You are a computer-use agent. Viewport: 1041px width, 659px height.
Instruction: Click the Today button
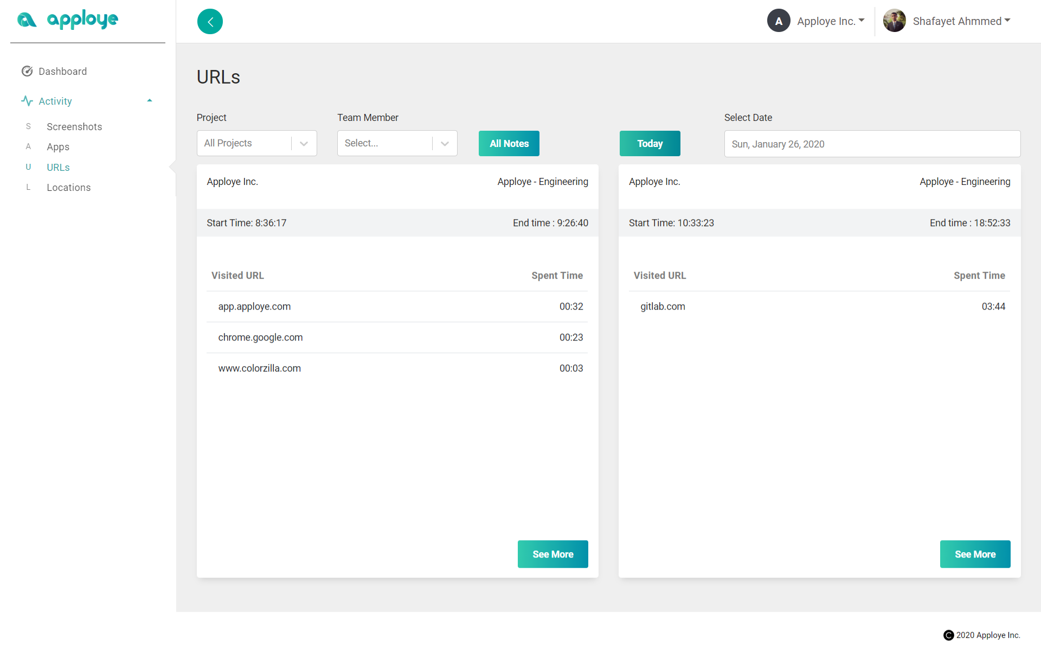(650, 144)
